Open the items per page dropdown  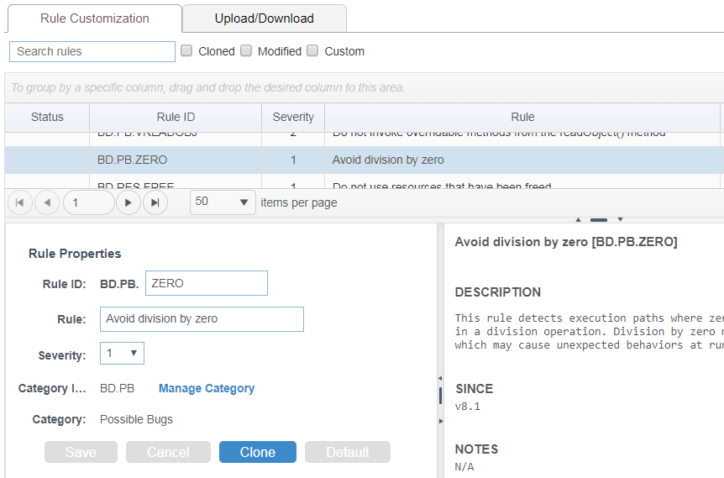pos(223,202)
